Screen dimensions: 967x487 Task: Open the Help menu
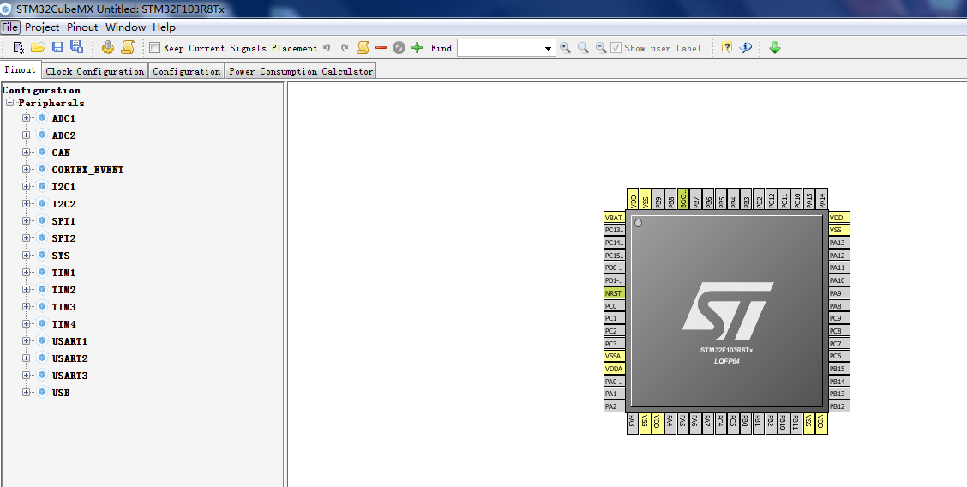tap(164, 27)
